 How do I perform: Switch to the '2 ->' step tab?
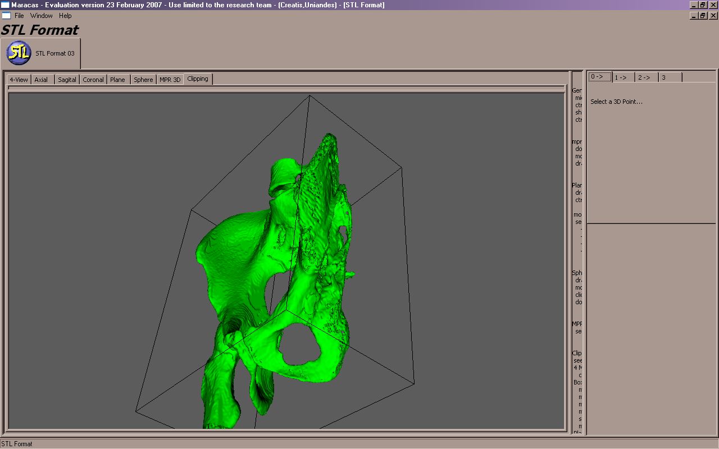(647, 77)
